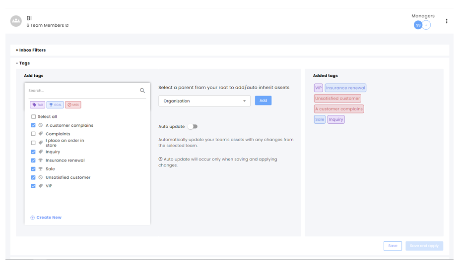Uncheck the Inquiry checkbox
Screen dimensions: 461x263
coord(33,152)
